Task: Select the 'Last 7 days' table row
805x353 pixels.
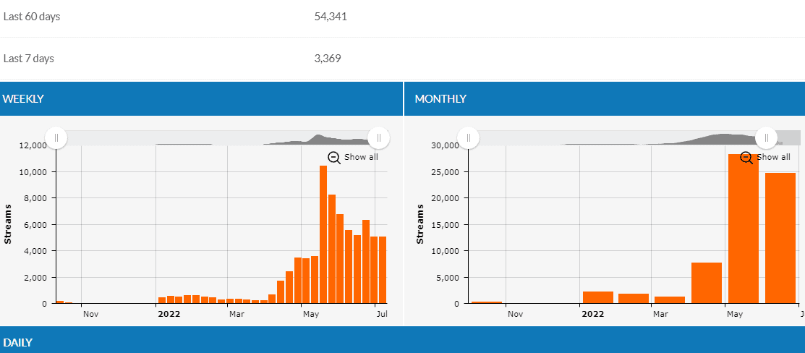Action: pyautogui.click(x=402, y=59)
